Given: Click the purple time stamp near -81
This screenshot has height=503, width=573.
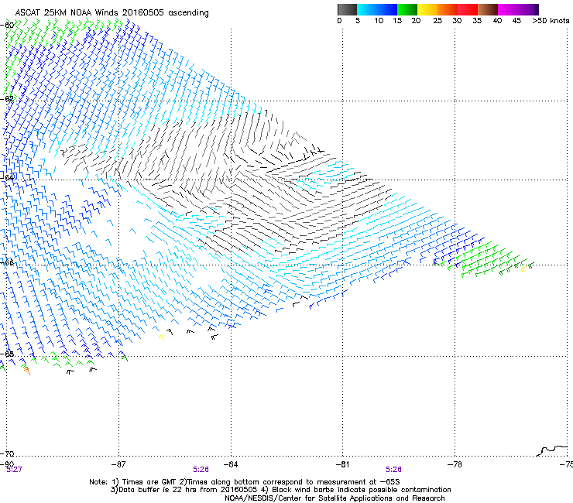Looking at the screenshot, I should 393,470.
